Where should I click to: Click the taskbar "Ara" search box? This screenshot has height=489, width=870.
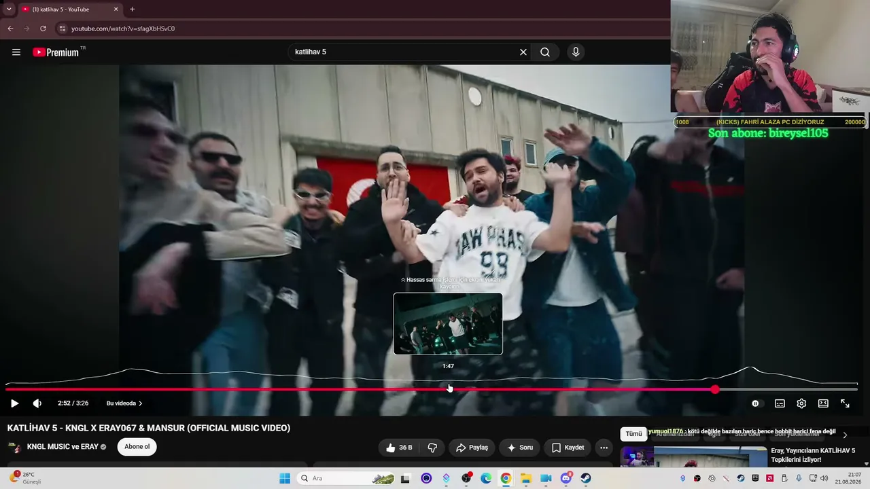click(347, 478)
